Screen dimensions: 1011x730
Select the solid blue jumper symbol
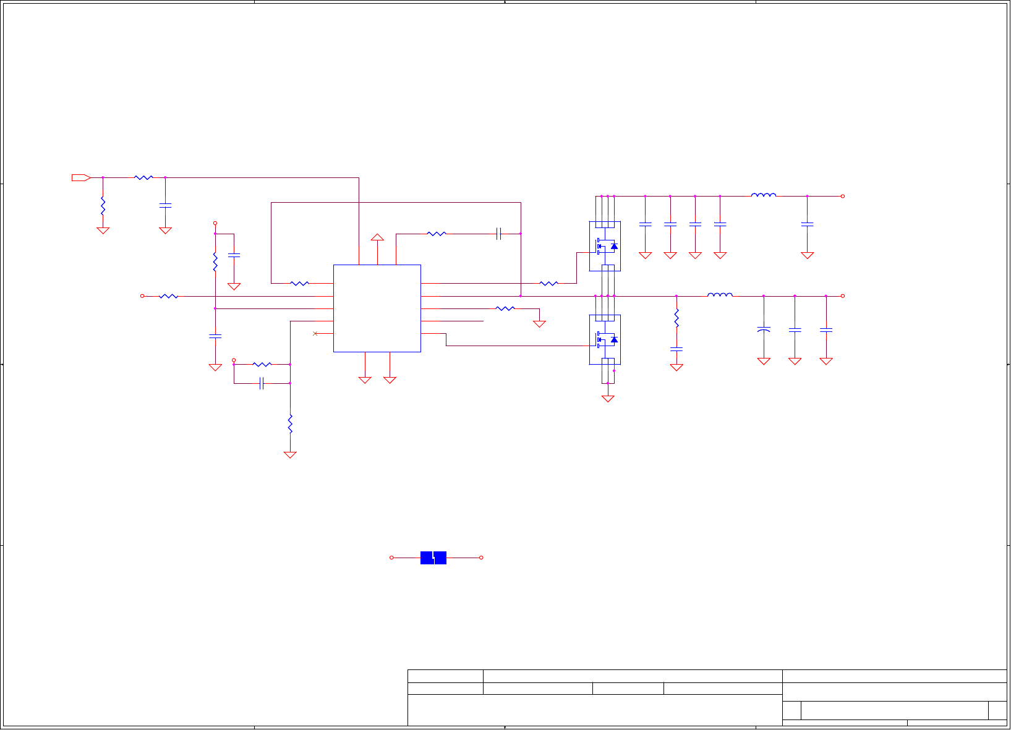coord(433,558)
